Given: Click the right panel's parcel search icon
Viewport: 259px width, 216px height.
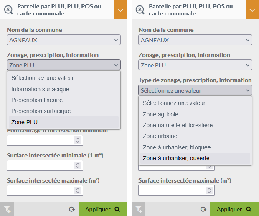Looking at the screenshot, I should [140, 10].
